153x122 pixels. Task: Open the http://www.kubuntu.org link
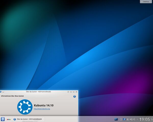click(42, 109)
